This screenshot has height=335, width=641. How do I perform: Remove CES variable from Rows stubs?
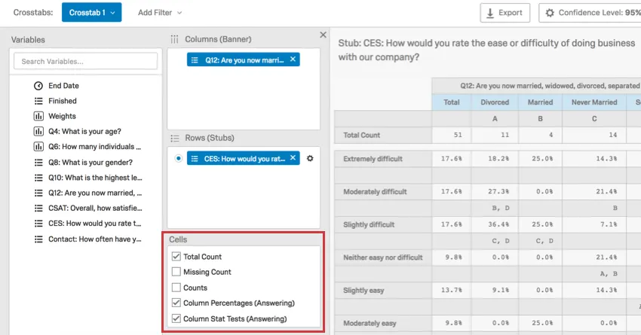point(293,158)
